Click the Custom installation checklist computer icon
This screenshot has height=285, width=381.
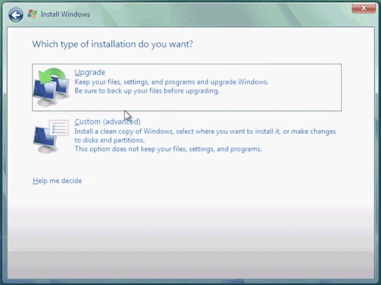[x=50, y=137]
